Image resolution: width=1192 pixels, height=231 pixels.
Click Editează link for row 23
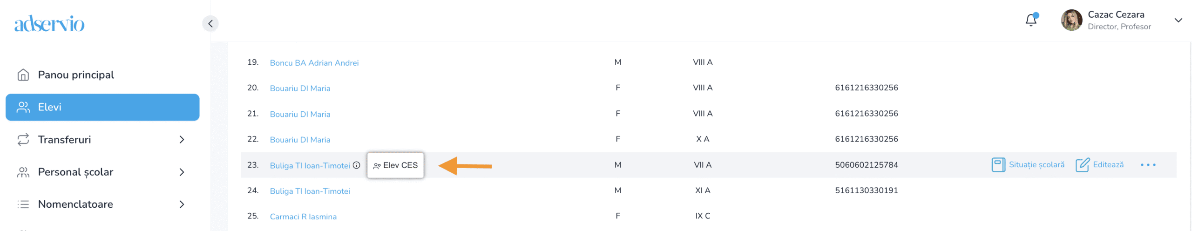pos(1108,165)
